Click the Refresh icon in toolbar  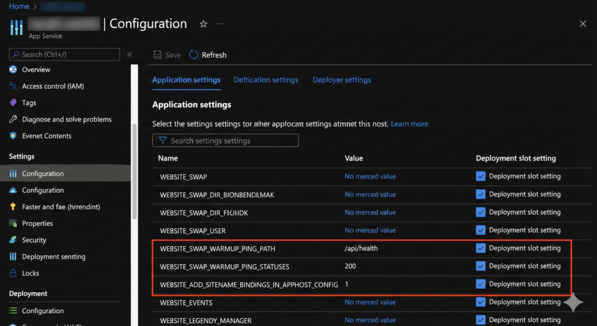tap(194, 55)
